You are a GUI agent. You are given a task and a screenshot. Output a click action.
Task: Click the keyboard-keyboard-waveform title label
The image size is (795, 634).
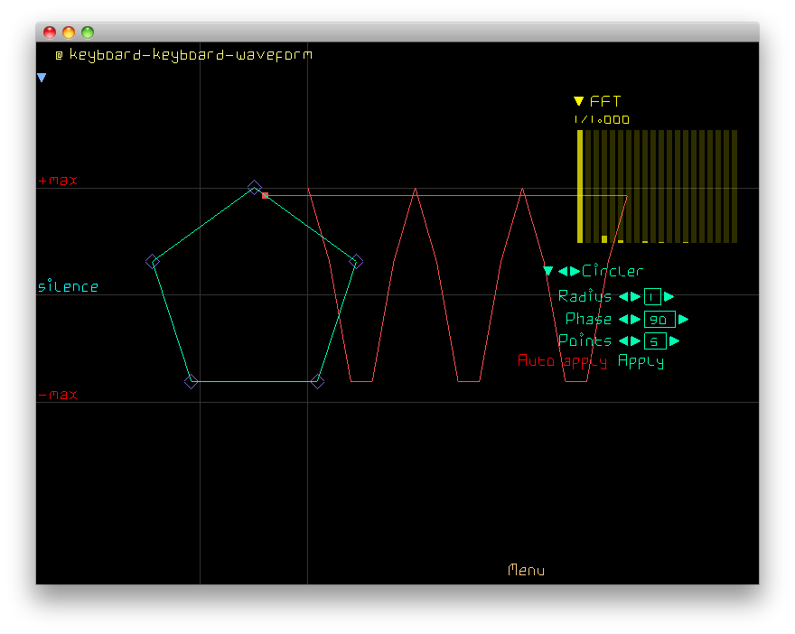click(191, 55)
